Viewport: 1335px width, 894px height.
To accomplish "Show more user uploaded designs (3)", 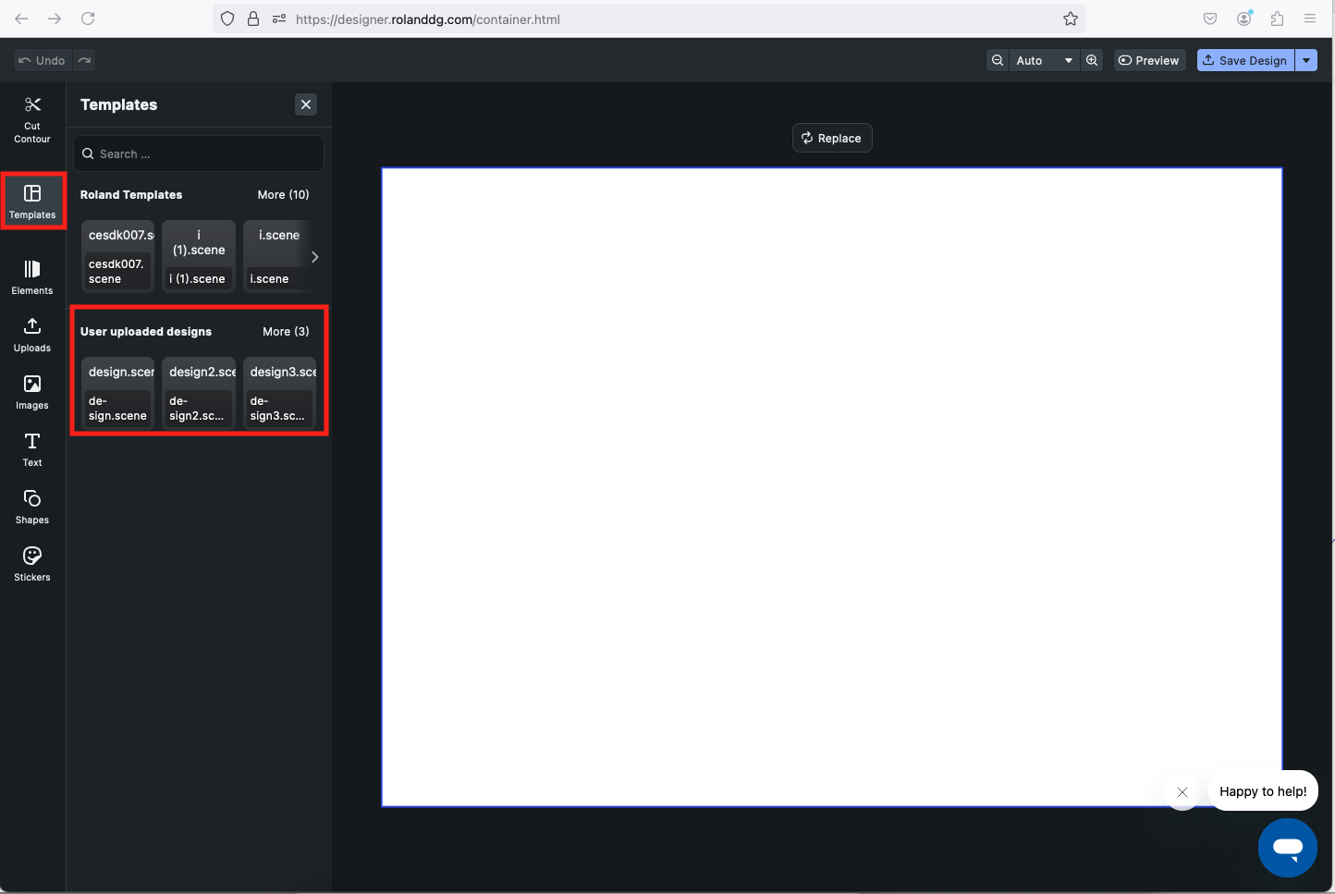I will (x=286, y=332).
